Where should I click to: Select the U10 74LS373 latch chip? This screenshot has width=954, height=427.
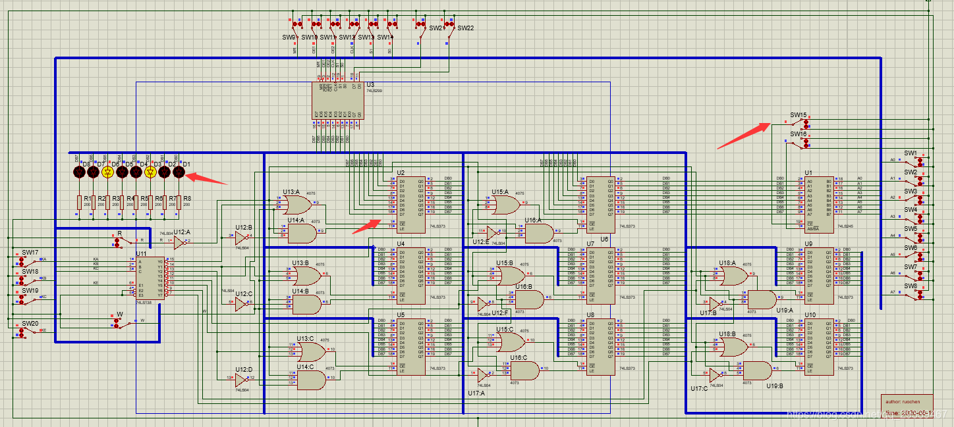[x=820, y=348]
